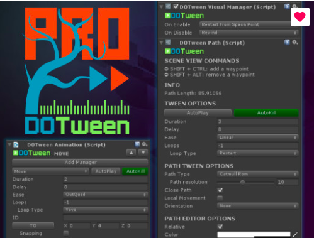
Task: Open the Move animation type dropdown
Action: pyautogui.click(x=50, y=171)
